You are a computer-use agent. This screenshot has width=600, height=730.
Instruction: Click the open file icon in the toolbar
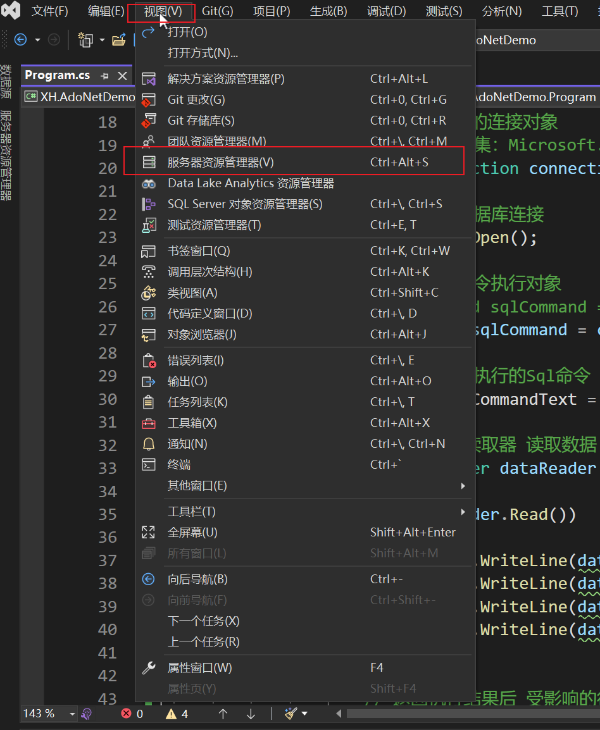pos(120,39)
